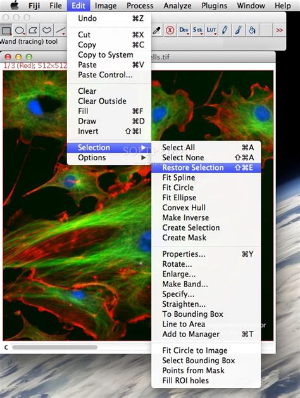Choose Create Selection
This screenshot has height=398, width=300.
[x=206, y=228]
